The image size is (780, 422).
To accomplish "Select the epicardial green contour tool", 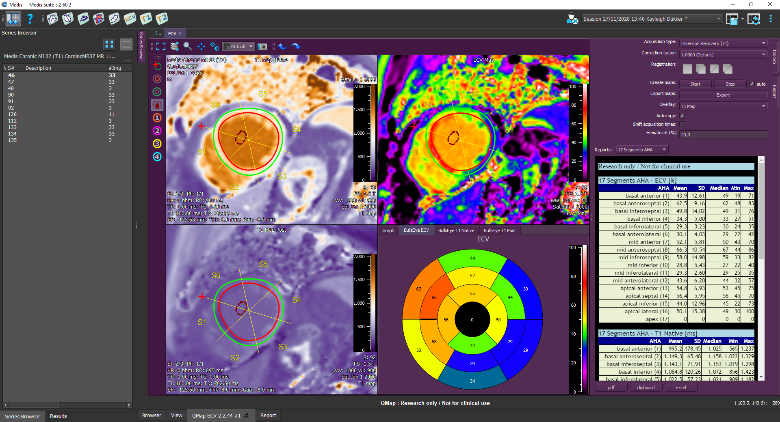I will click(x=157, y=92).
